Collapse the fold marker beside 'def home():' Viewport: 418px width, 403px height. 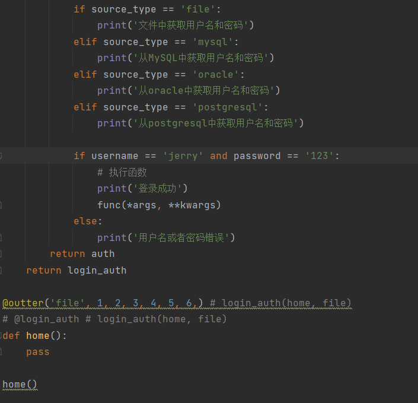pos(1,335)
